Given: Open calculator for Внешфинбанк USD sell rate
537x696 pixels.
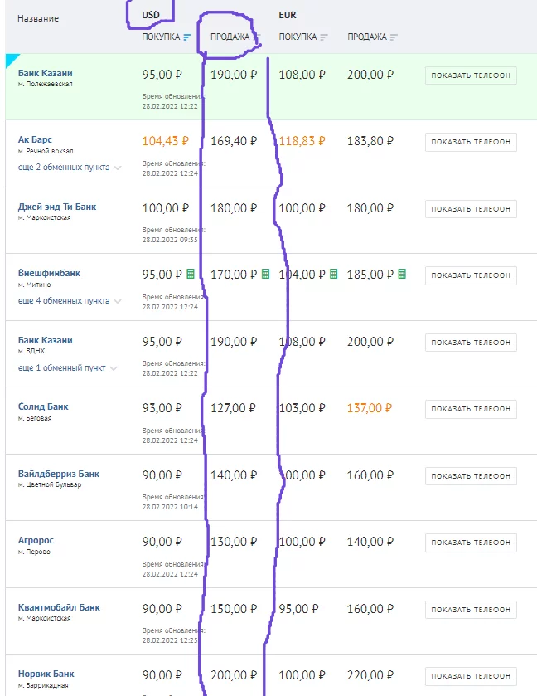Looking at the screenshot, I should coord(265,274).
